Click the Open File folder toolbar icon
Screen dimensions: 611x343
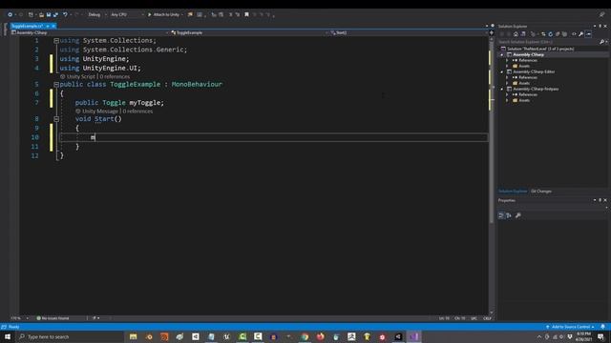41,15
